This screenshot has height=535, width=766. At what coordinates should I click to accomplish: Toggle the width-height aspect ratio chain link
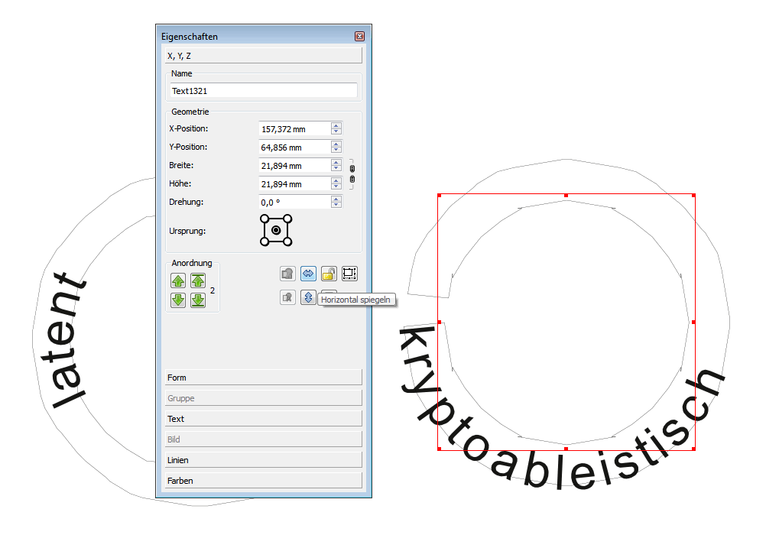[x=352, y=174]
